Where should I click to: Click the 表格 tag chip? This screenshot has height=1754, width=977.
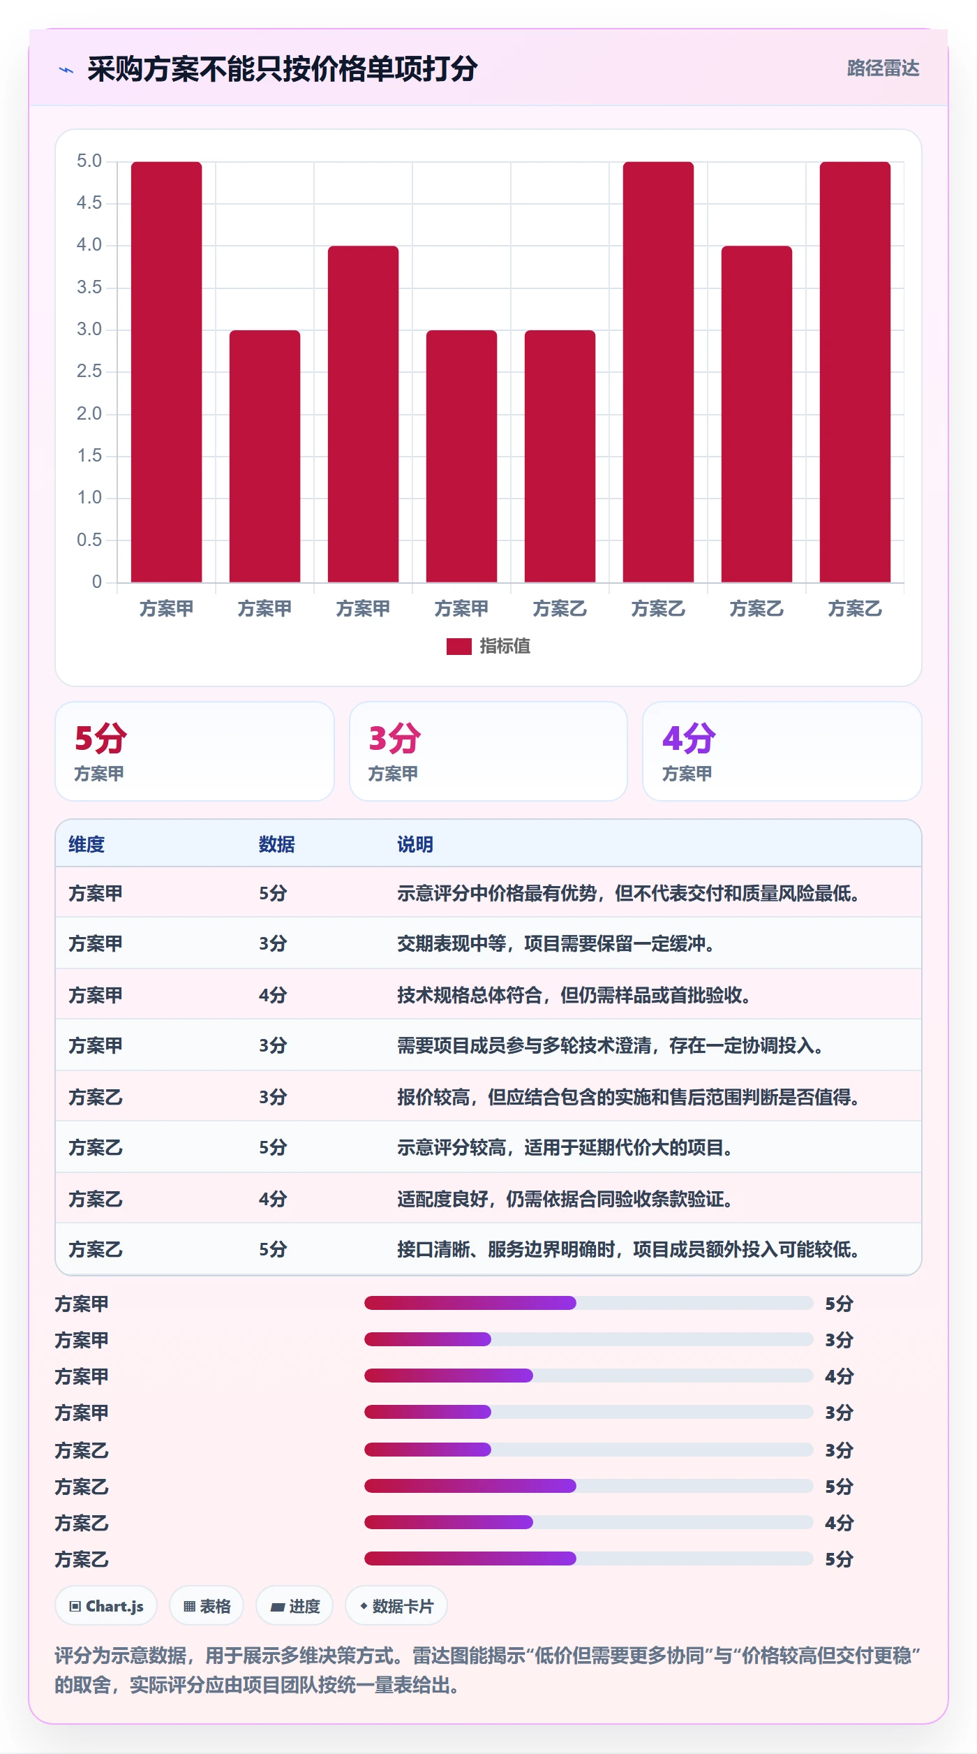(207, 1606)
